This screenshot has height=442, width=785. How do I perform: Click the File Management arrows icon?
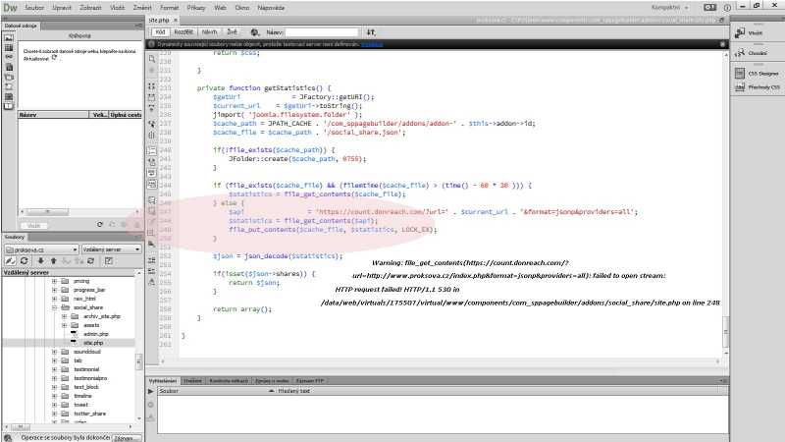(x=371, y=32)
